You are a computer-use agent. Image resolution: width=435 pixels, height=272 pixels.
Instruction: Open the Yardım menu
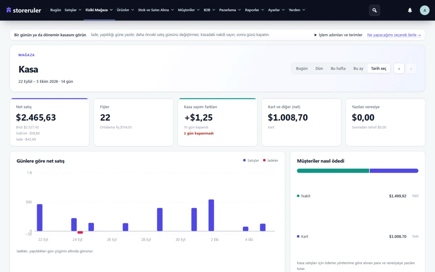297,10
